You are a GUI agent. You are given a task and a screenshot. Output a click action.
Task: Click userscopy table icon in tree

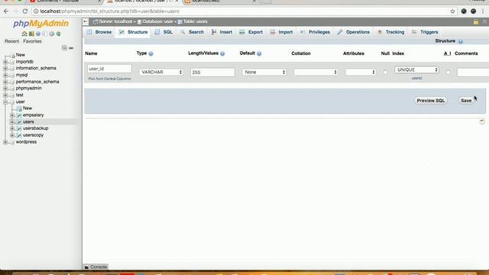click(x=19, y=135)
